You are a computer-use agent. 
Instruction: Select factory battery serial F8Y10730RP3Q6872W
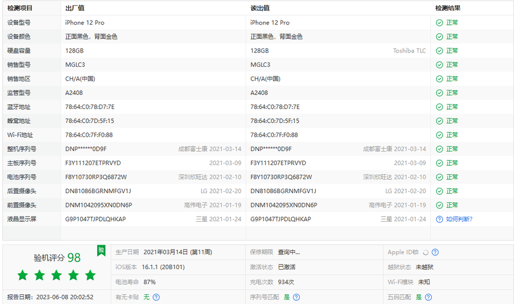pos(96,177)
